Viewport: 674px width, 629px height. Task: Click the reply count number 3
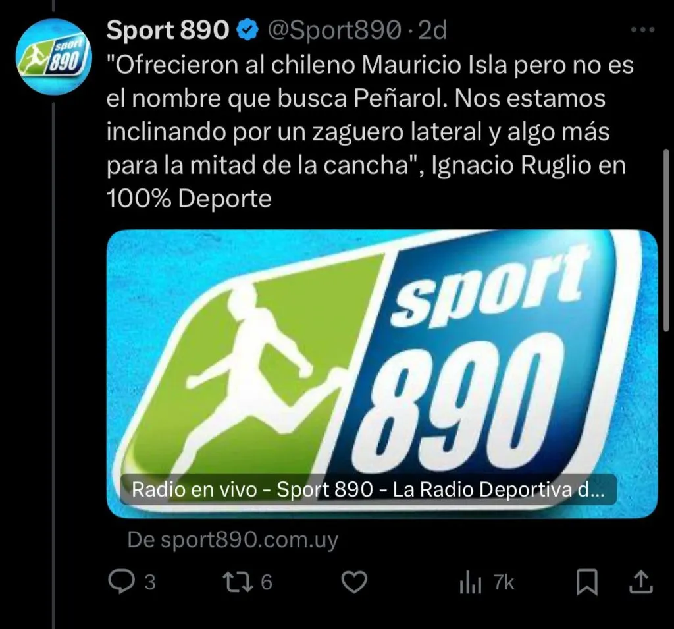tap(149, 582)
